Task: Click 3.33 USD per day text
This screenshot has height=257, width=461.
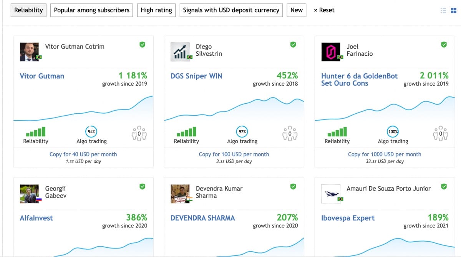Action: coord(234,161)
